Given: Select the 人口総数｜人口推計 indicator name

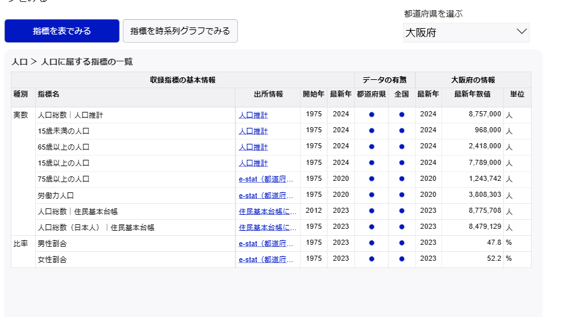Looking at the screenshot, I should (70, 115).
